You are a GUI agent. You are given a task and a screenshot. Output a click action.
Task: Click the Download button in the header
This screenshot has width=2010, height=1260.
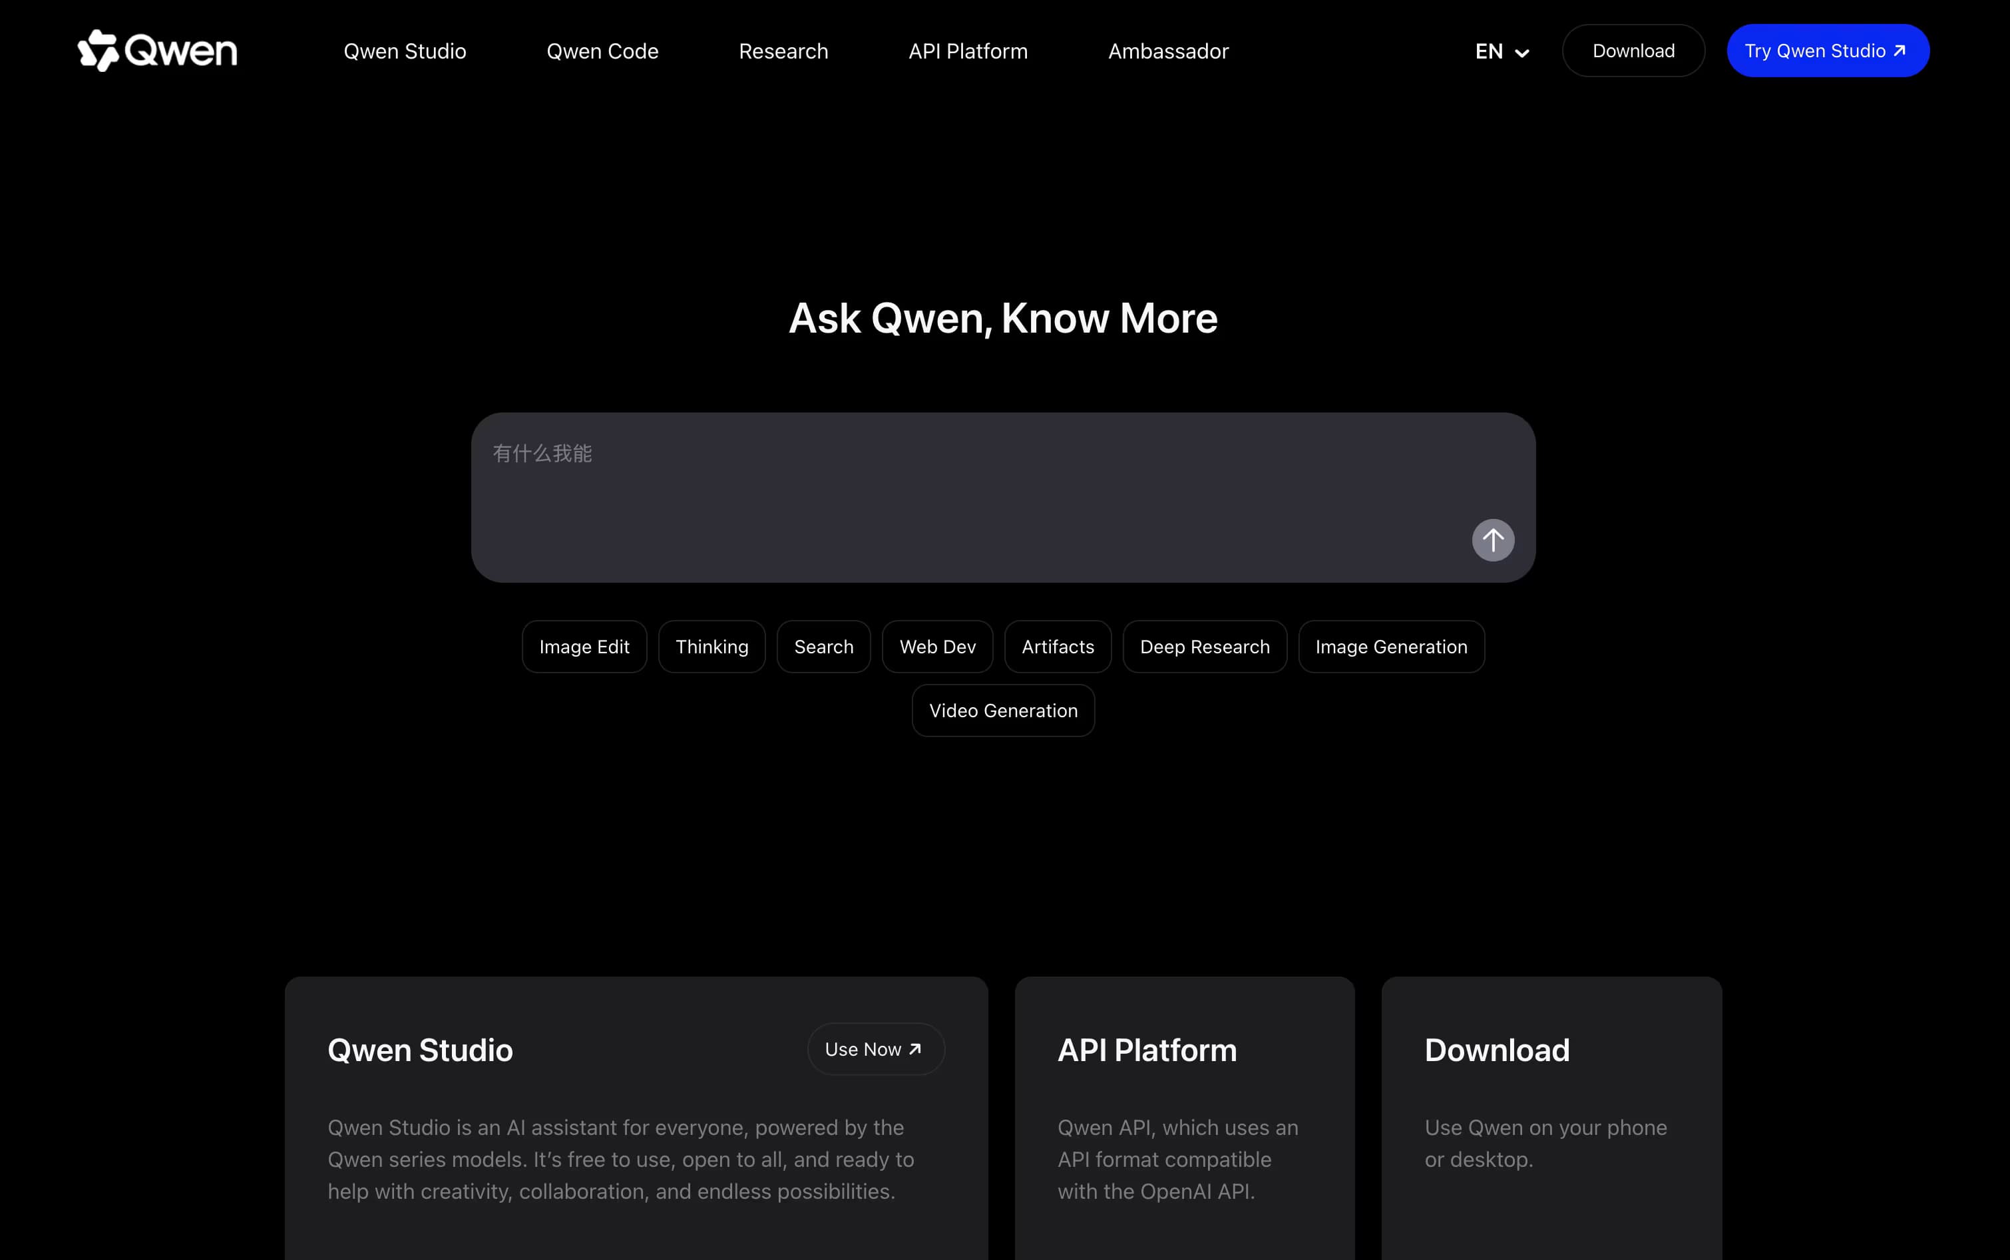(1633, 51)
